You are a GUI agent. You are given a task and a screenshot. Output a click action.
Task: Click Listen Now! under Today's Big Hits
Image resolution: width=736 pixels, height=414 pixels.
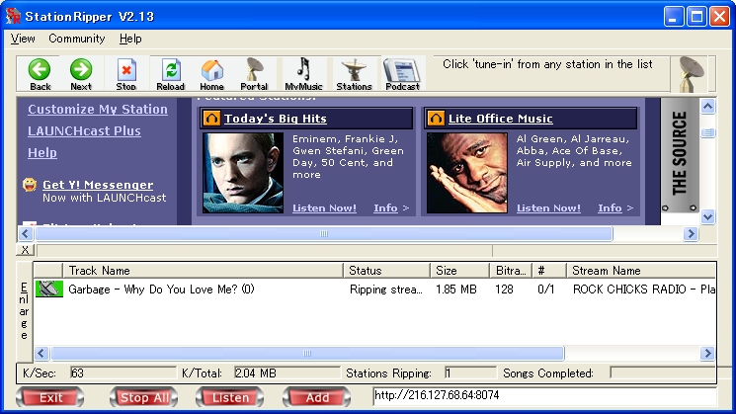tap(324, 207)
